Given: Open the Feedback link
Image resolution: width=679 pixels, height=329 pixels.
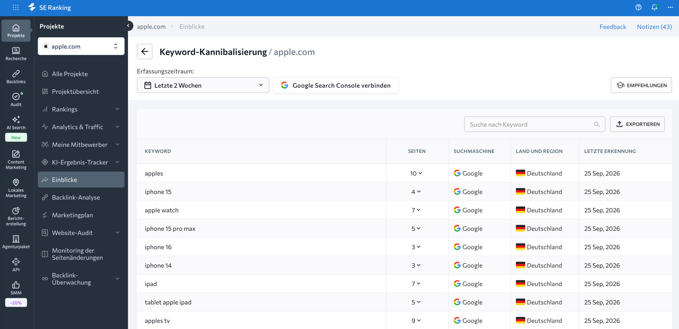Looking at the screenshot, I should tap(613, 27).
